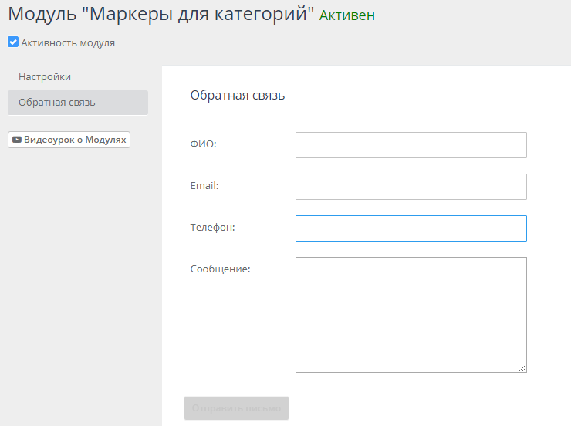Select "Обратная связь" in the sidebar
Image resolution: width=571 pixels, height=426 pixels.
pos(57,103)
